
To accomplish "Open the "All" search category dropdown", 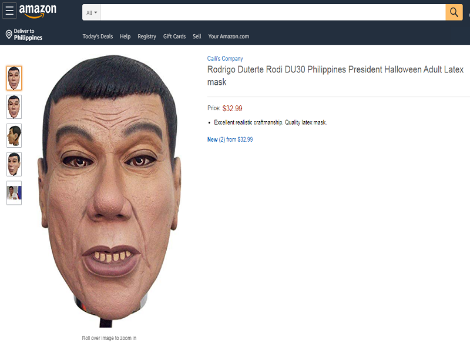I will [x=90, y=12].
